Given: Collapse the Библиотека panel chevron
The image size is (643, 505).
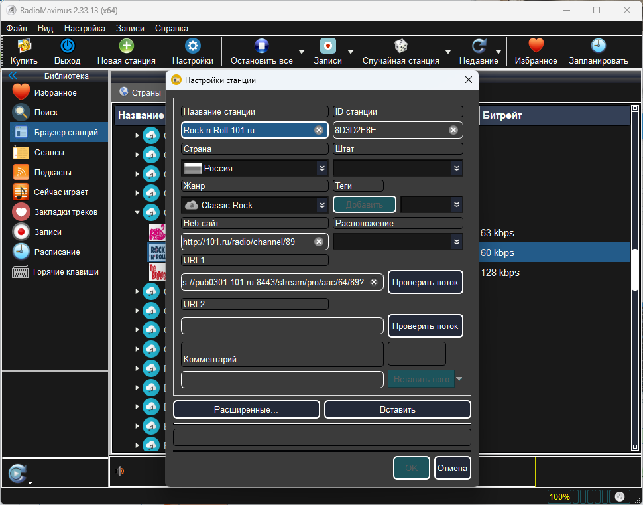Looking at the screenshot, I should coord(13,76).
